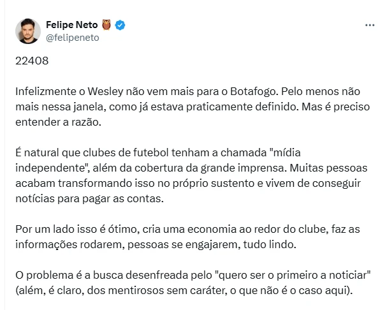Screen dimensions: 385x310
Task: Click the phrase "notícias para pagar as contas."
Action: point(89,198)
